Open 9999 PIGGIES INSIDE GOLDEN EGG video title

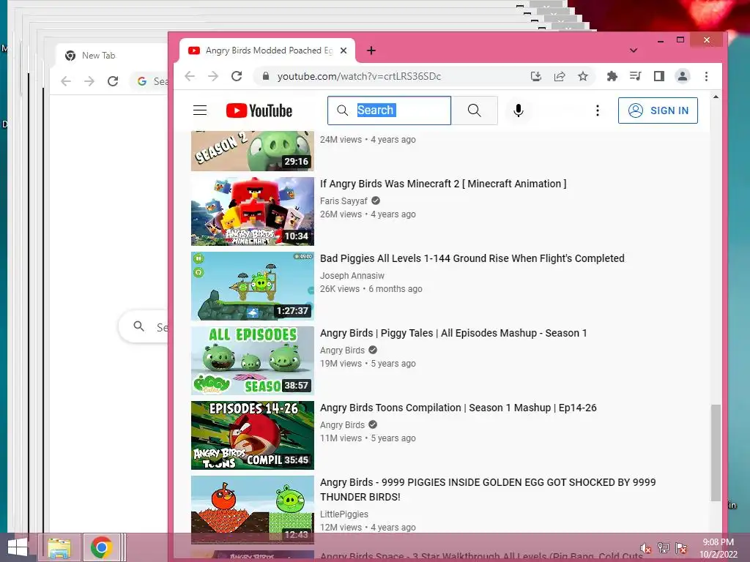(488, 490)
